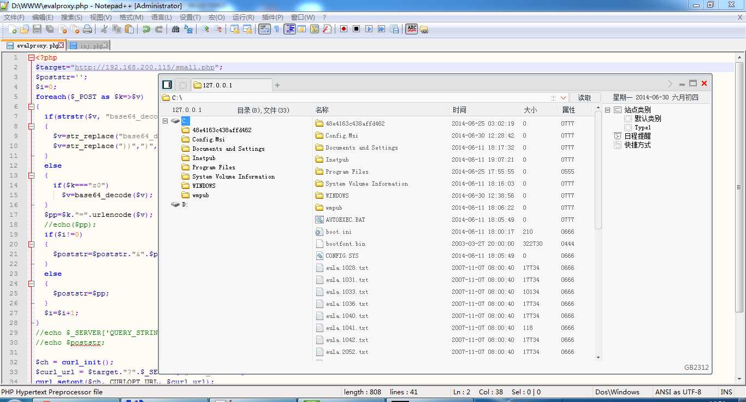This screenshot has height=402, width=746.
Task: Click the Playback macro icon
Action: [x=369, y=29]
